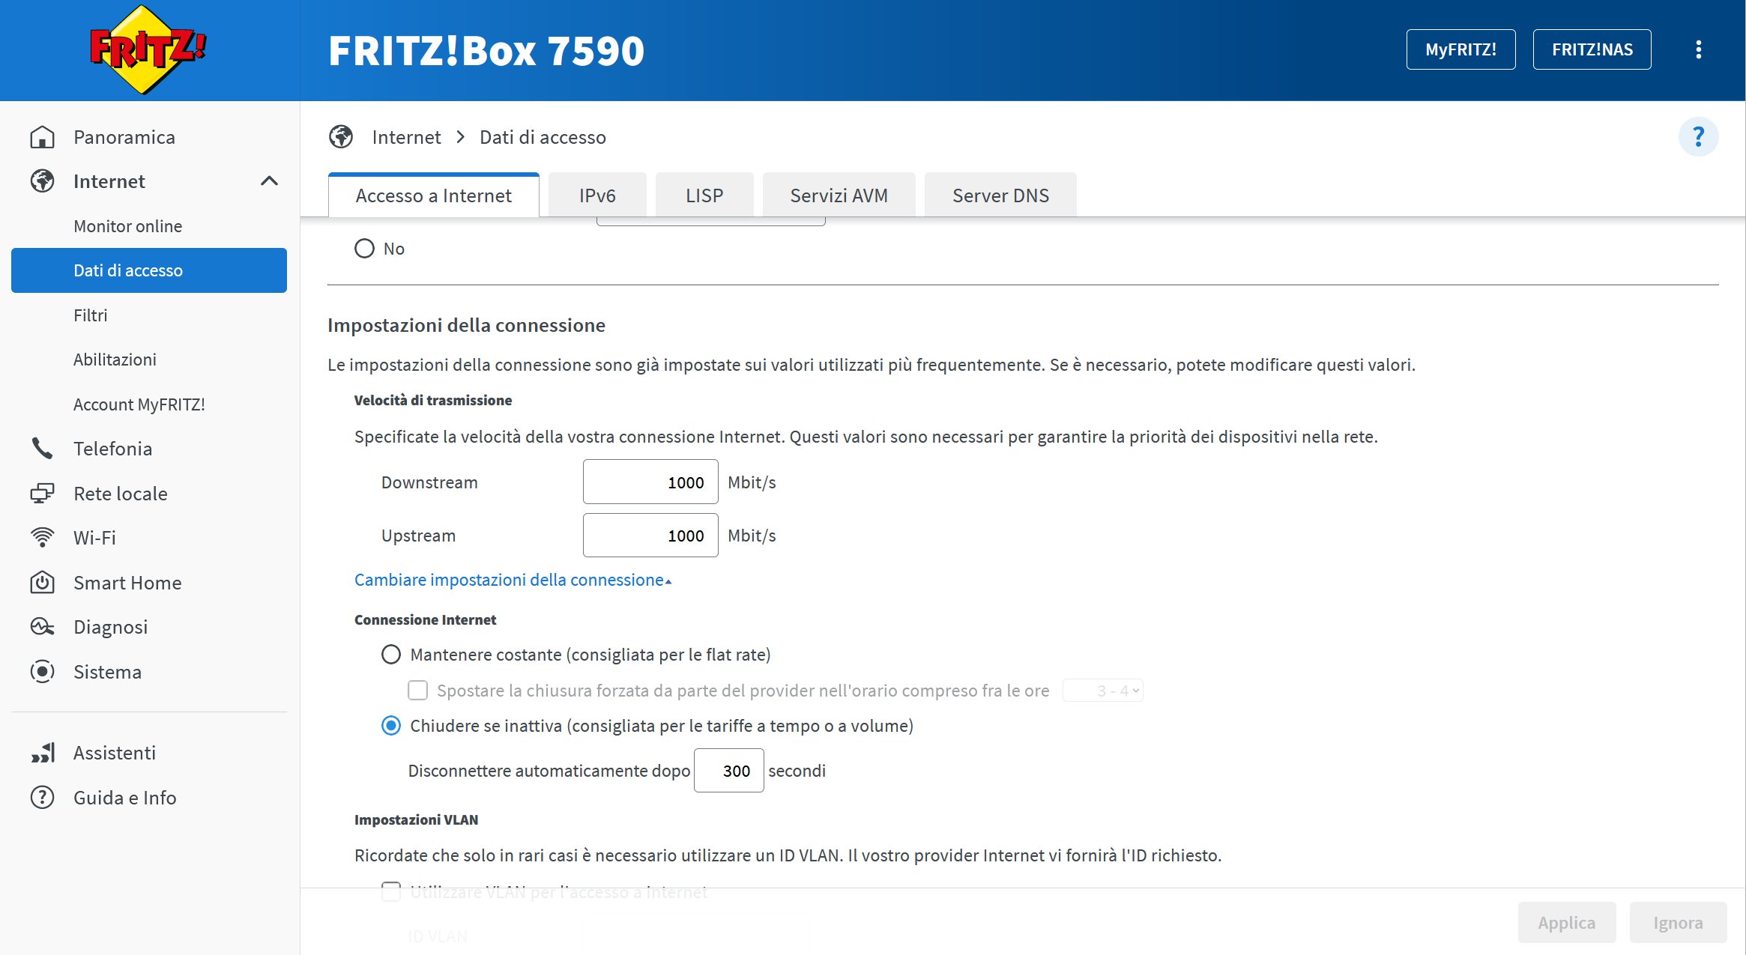The width and height of the screenshot is (1746, 955).
Task: Click the Smart Home icon
Action: [x=42, y=583]
